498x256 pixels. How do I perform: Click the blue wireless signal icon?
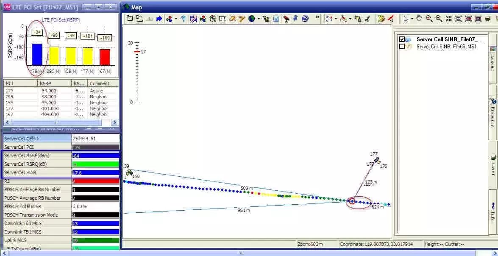click(184, 19)
